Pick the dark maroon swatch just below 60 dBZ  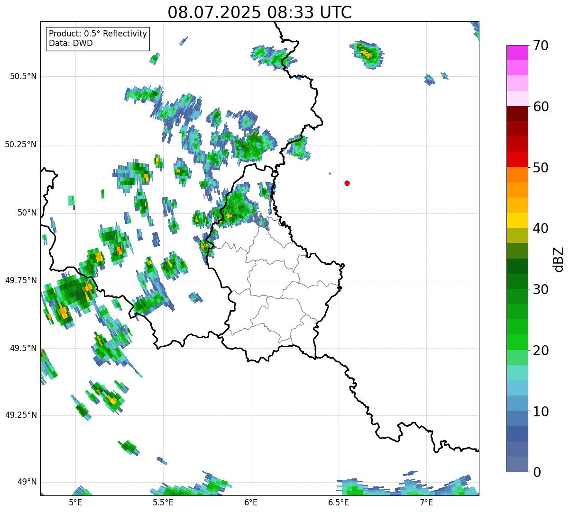pyautogui.click(x=517, y=114)
